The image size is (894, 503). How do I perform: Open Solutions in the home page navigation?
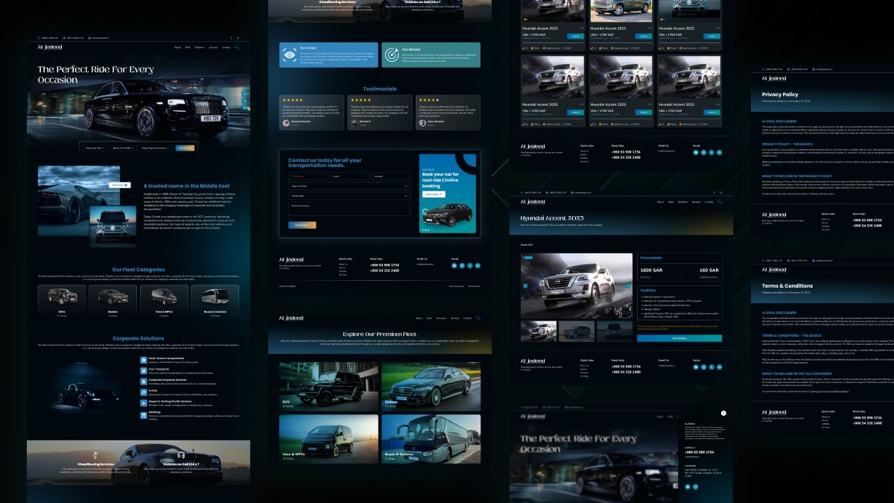200,47
